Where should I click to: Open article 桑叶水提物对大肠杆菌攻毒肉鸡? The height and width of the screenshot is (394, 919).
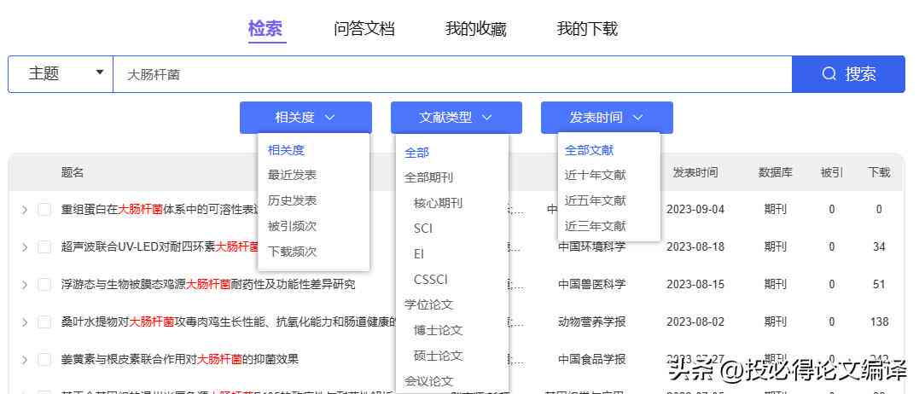229,322
